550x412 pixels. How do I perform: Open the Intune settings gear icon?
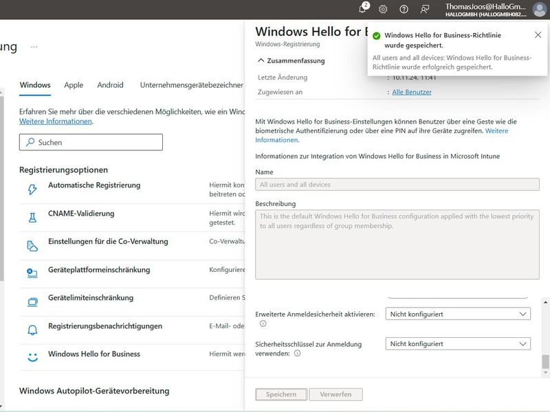click(382, 8)
